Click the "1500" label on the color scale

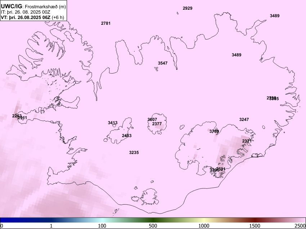[x=255, y=226]
